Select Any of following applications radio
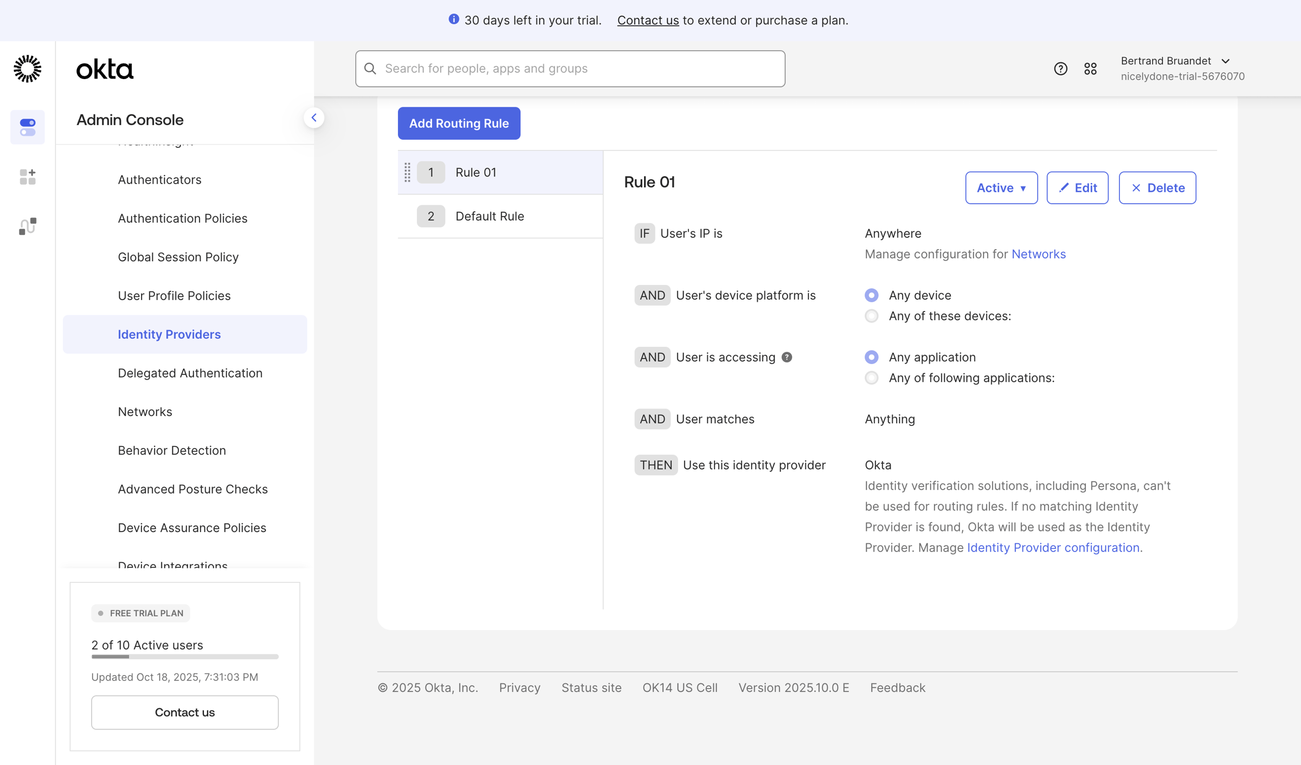 click(x=872, y=378)
